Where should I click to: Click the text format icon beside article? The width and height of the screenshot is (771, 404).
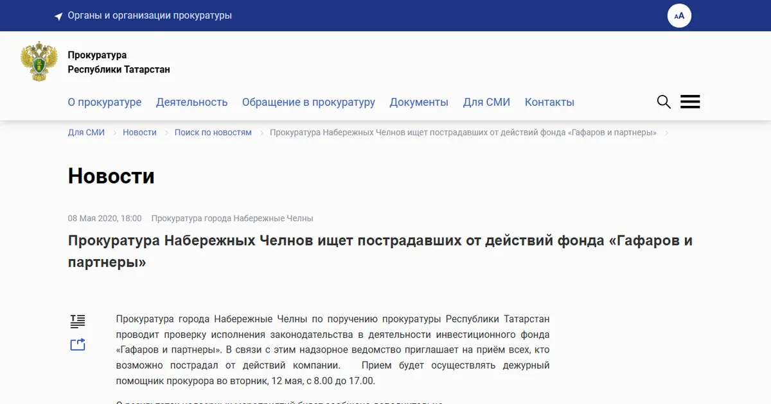coord(78,321)
